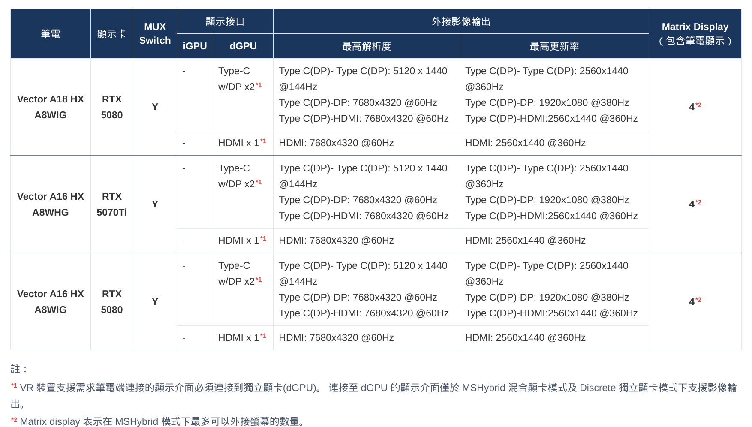The image size is (752, 427).
Task: Select Type C(DP)-HDMI:2560x1440 @360Hz for A16 HX A8WIG
Action: (551, 313)
